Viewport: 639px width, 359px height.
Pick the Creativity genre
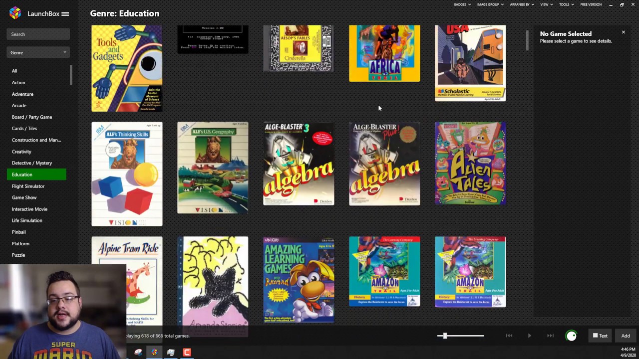21,151
